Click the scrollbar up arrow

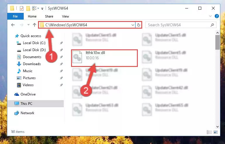coord(217,33)
